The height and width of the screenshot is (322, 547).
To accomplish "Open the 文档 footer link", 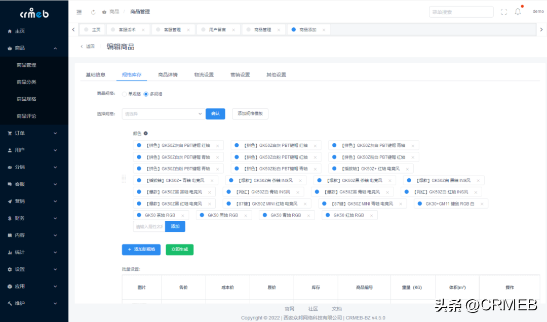I will (337, 309).
